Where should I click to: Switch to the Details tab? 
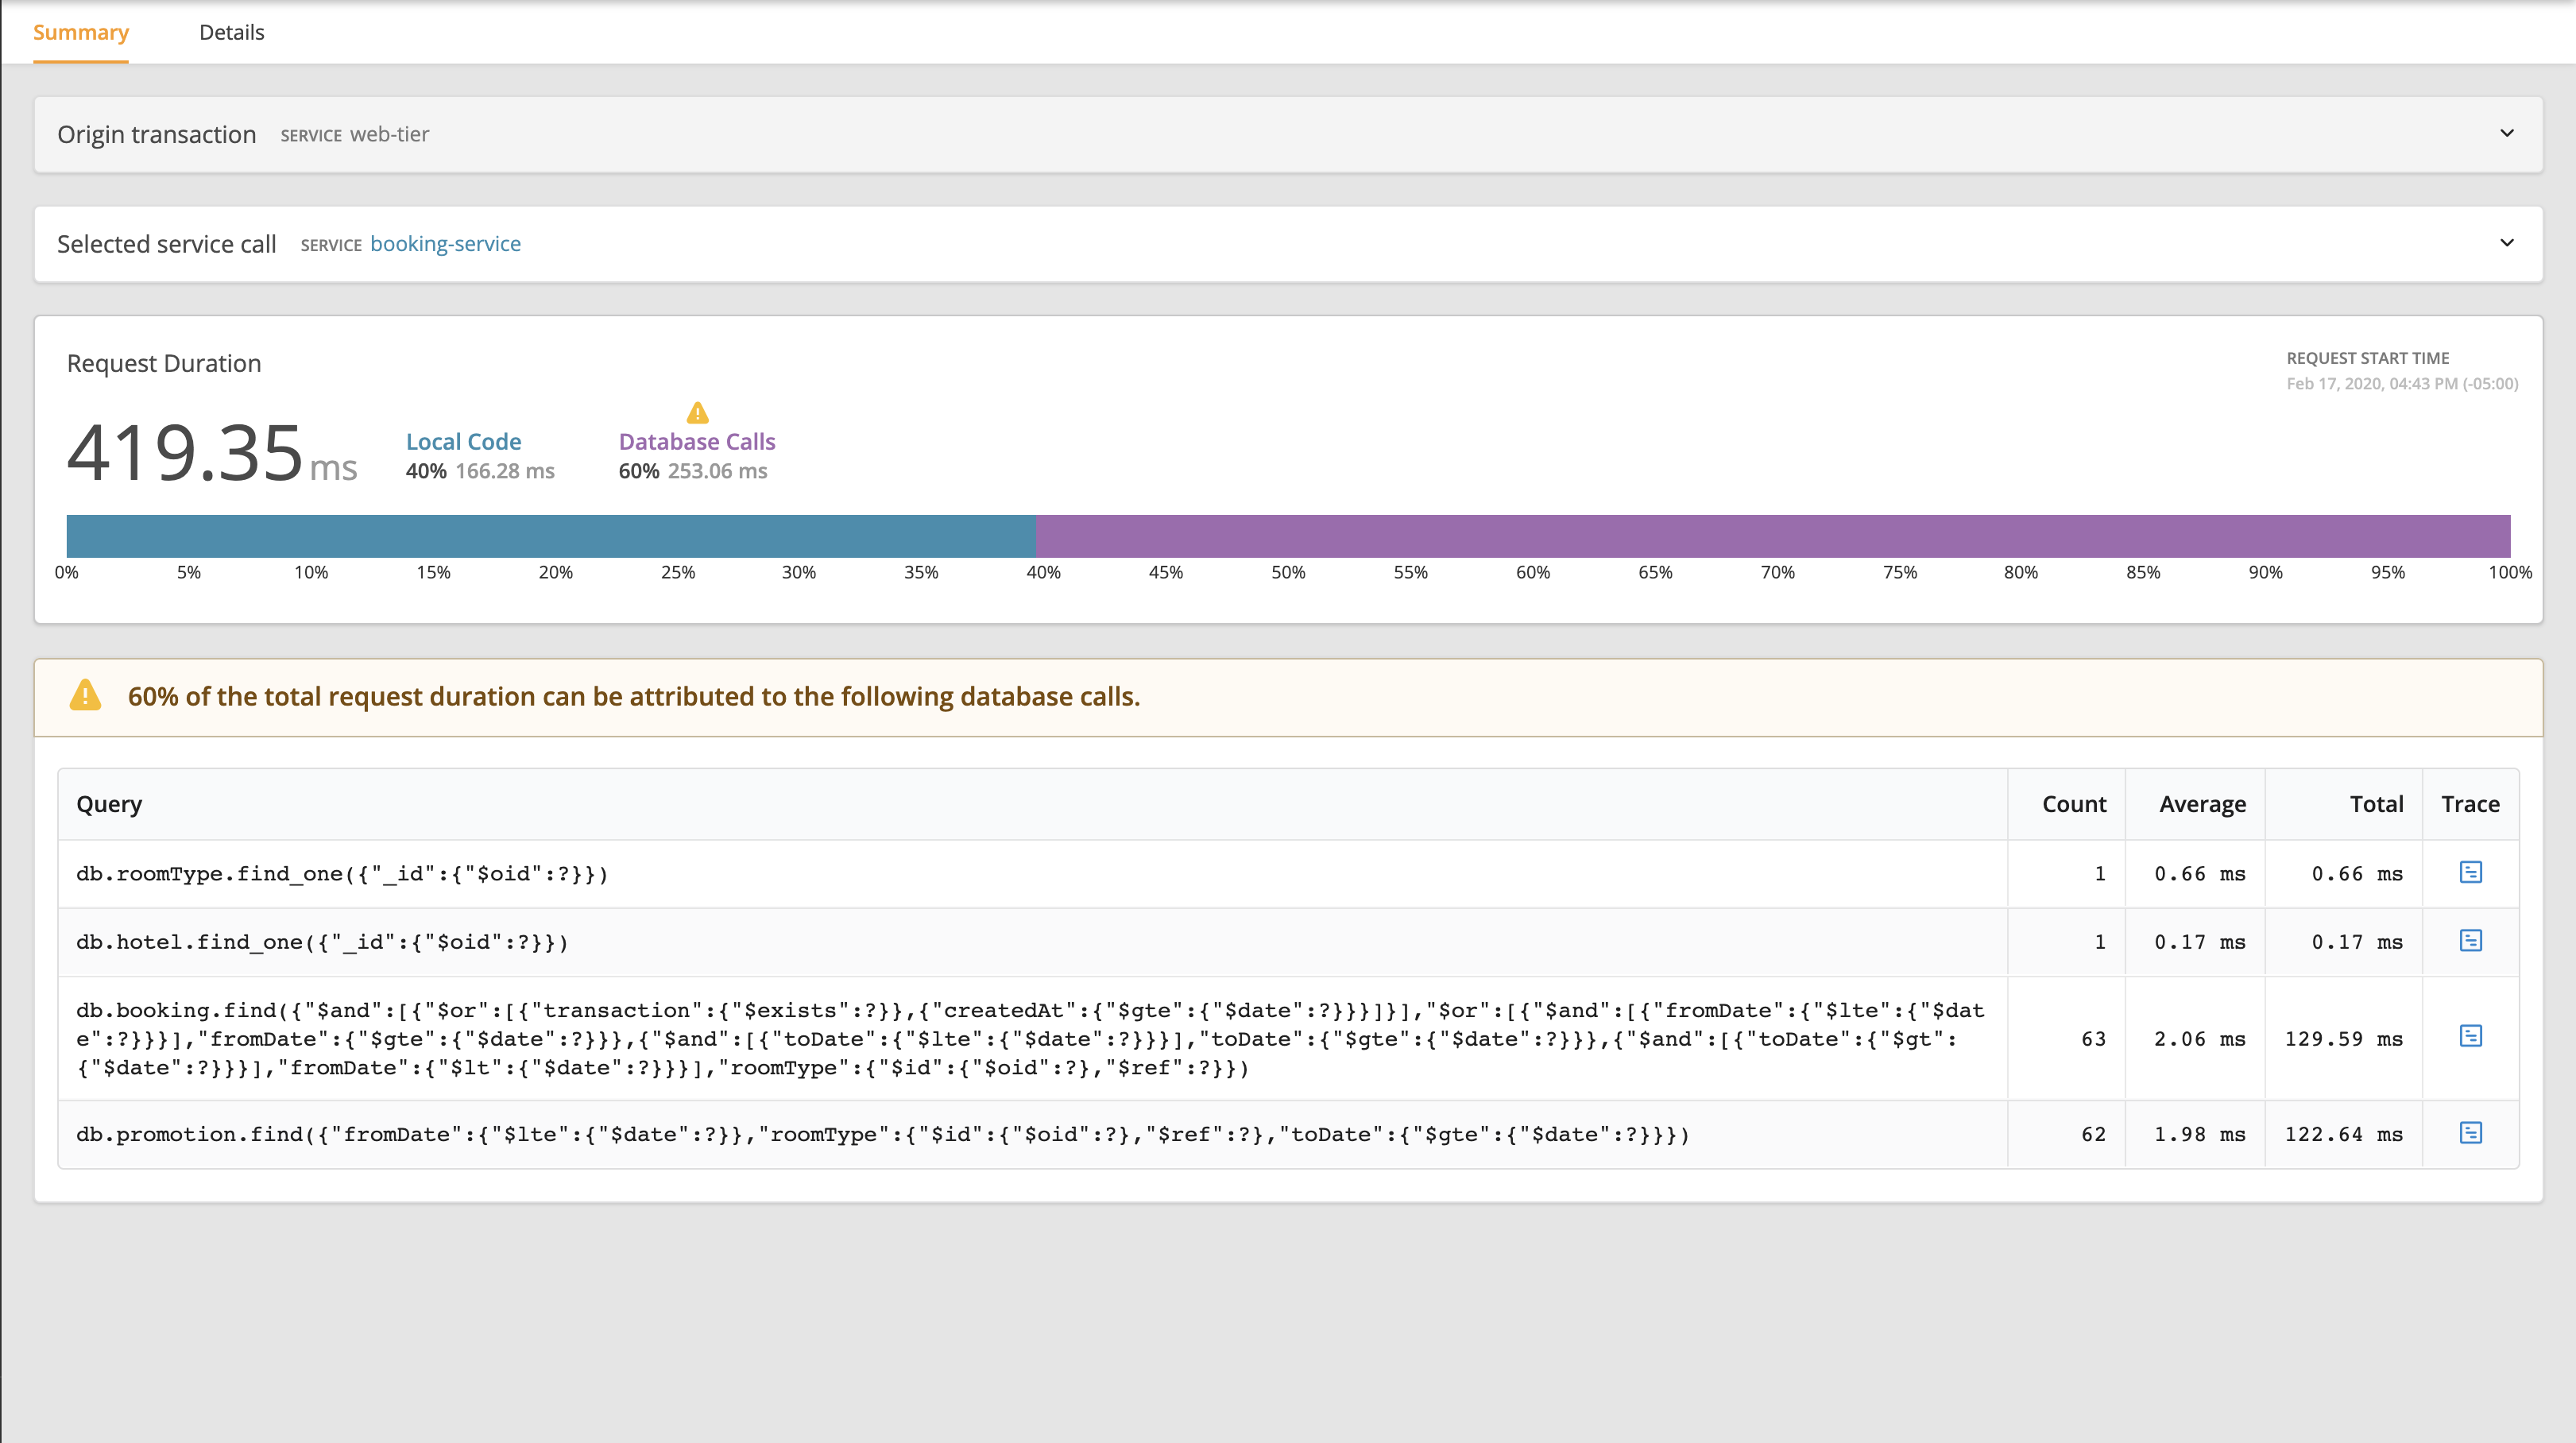(231, 32)
